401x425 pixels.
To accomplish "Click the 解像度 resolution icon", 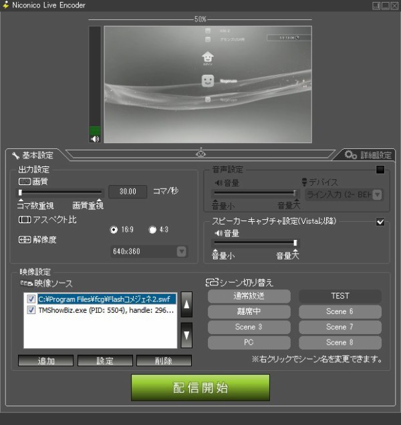I will 25,240.
